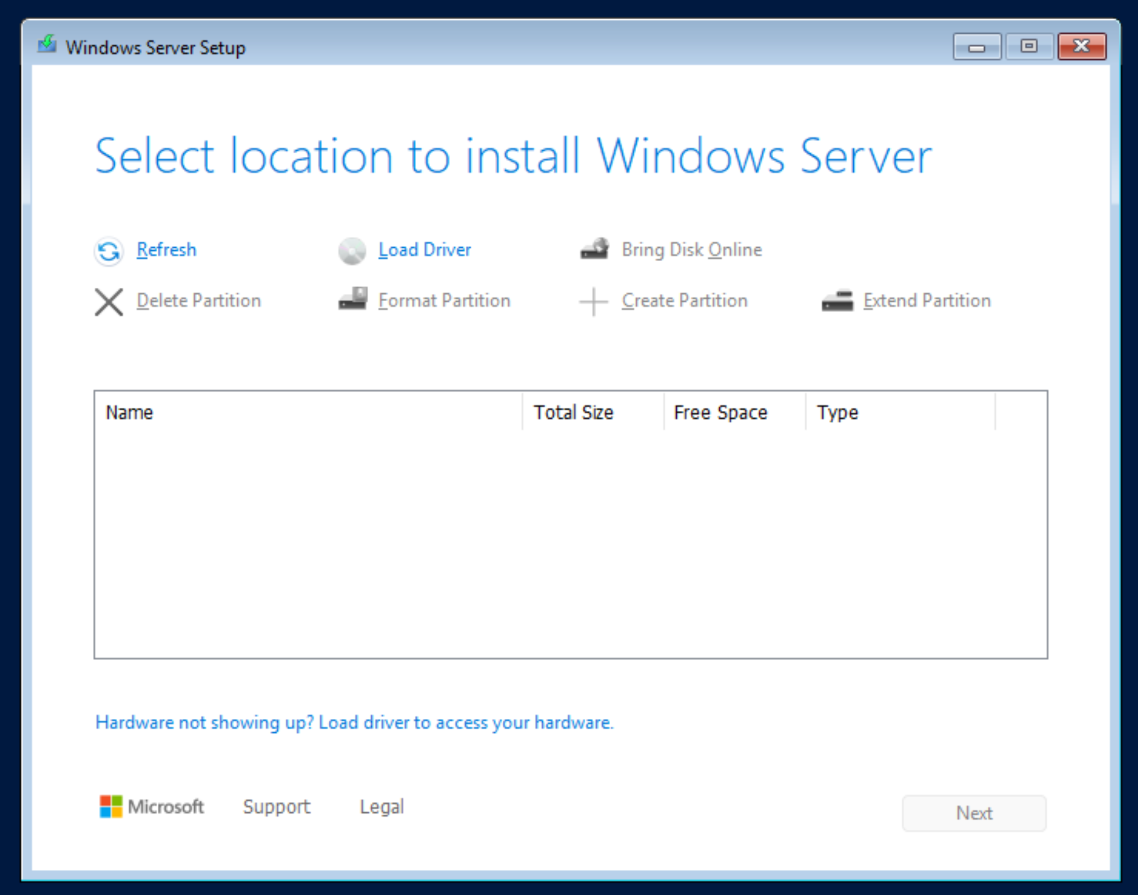Sort by the Type column header
1138x895 pixels.
pyautogui.click(x=900, y=412)
